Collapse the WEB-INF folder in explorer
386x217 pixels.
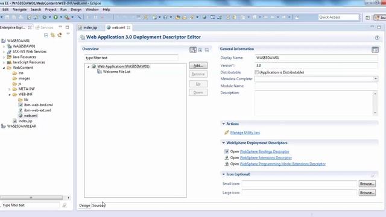[x=10, y=95]
